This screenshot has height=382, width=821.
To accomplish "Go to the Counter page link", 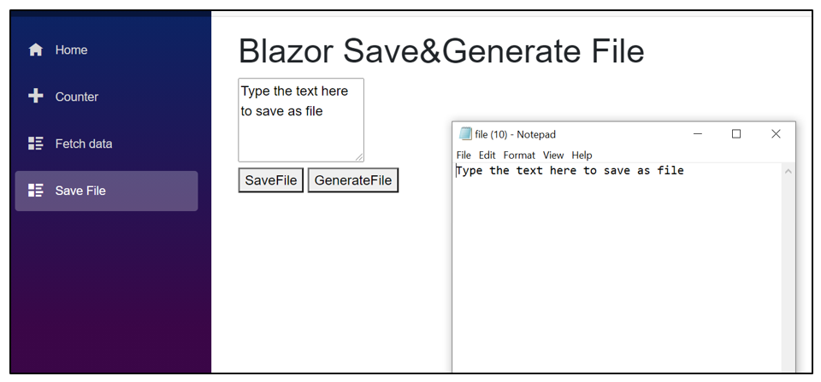I will (x=76, y=97).
